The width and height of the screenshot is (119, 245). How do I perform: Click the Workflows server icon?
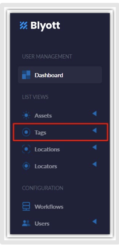pyautogui.click(x=26, y=207)
